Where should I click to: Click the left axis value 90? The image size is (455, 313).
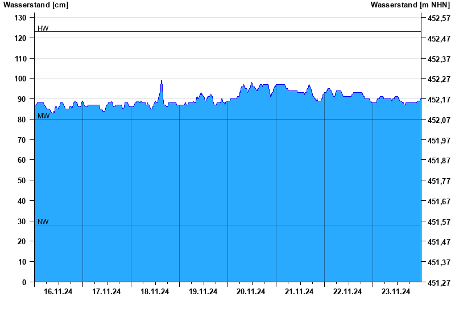(22, 99)
